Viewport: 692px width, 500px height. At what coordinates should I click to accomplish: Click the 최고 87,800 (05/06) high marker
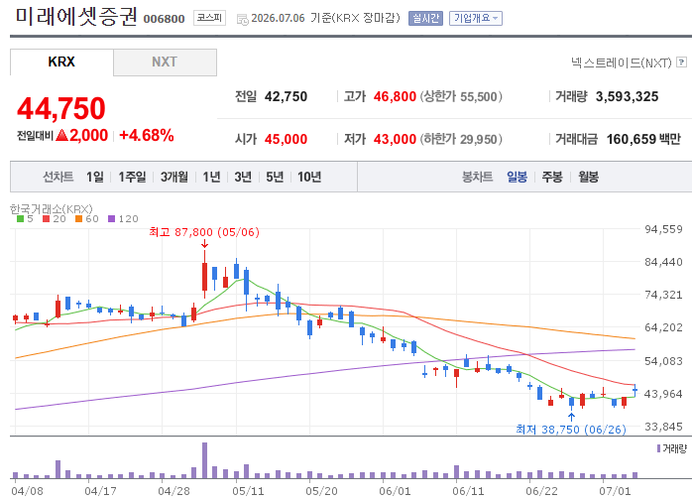[204, 232]
